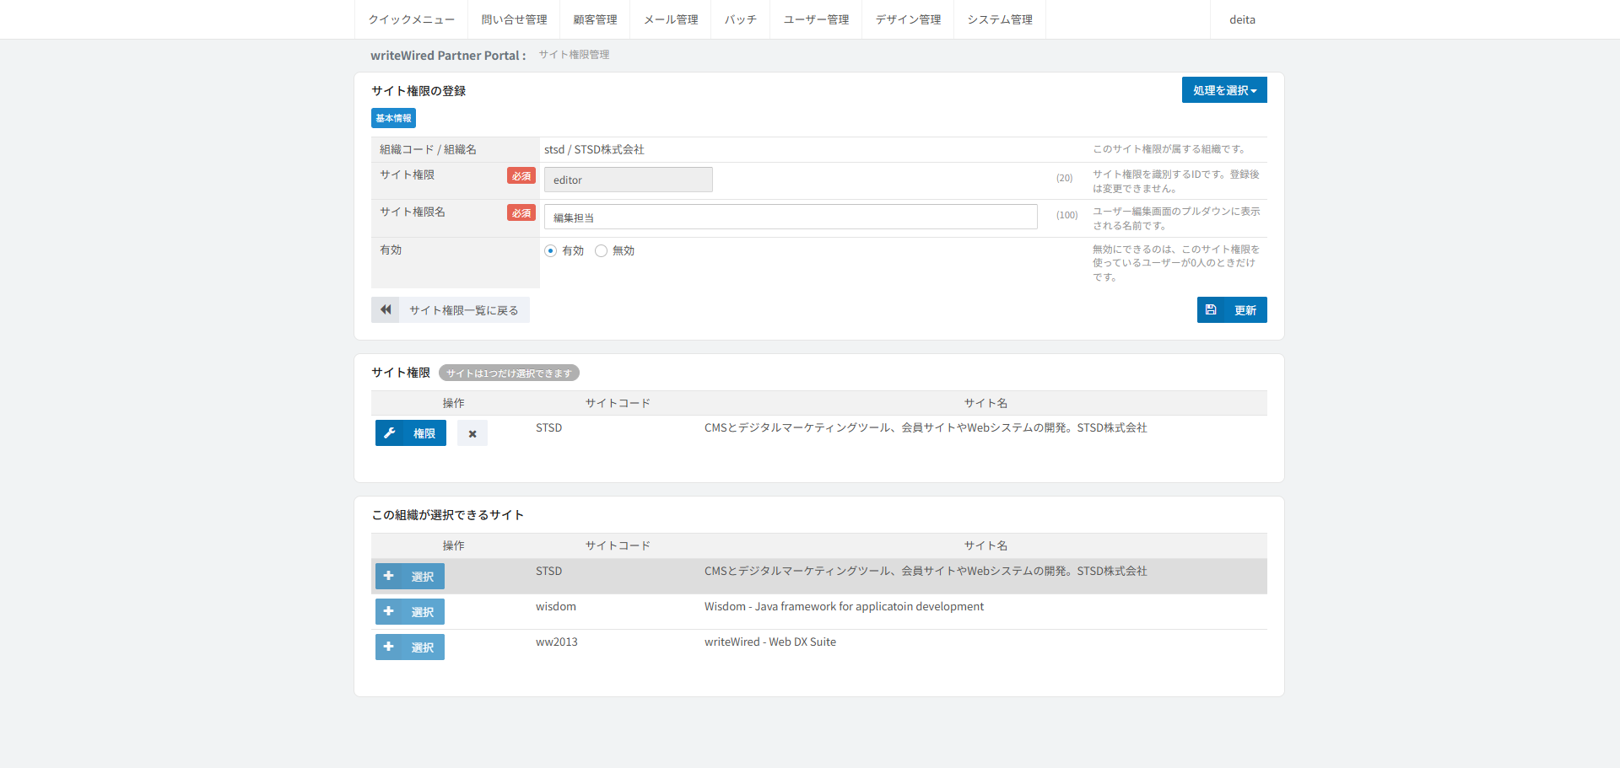
Task: Open the システム管理 menu
Action: pyautogui.click(x=1000, y=19)
